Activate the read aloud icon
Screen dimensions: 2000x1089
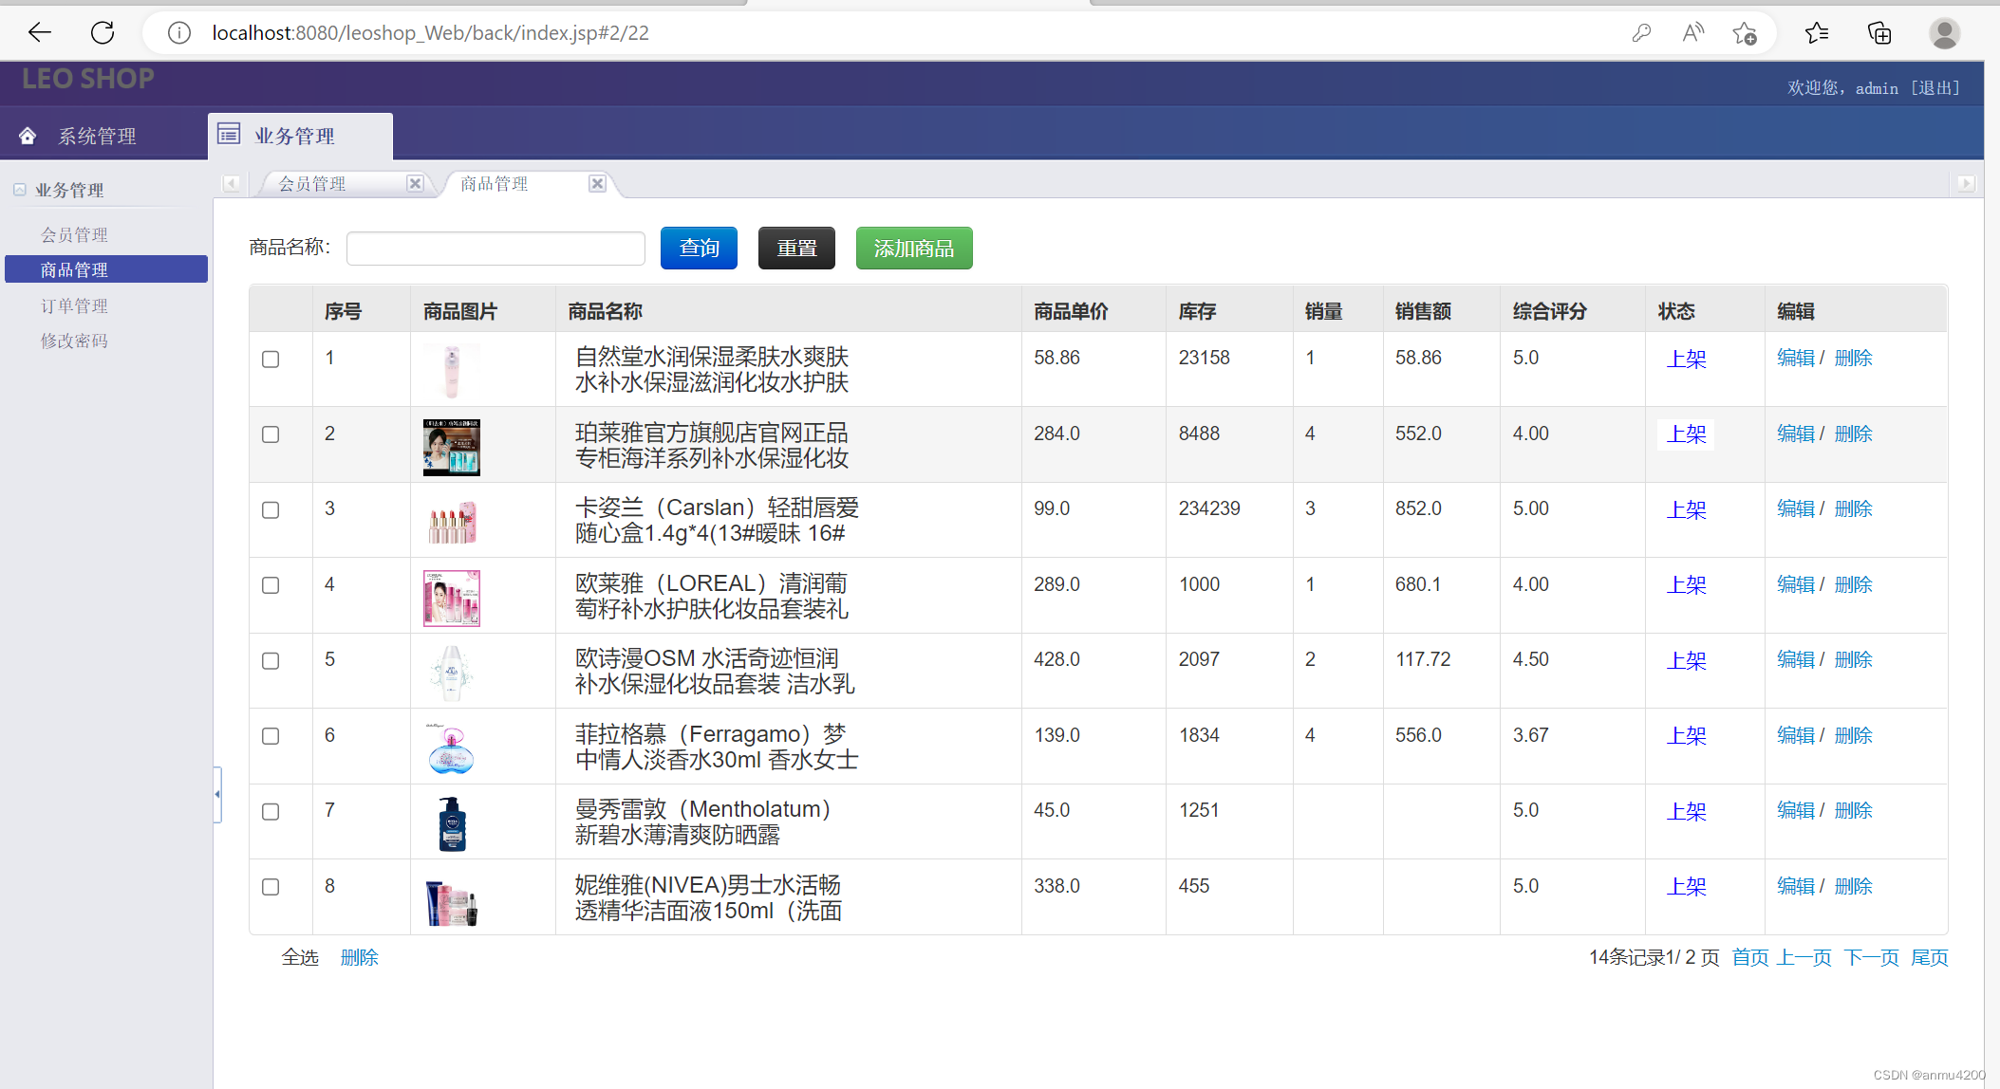point(1692,33)
